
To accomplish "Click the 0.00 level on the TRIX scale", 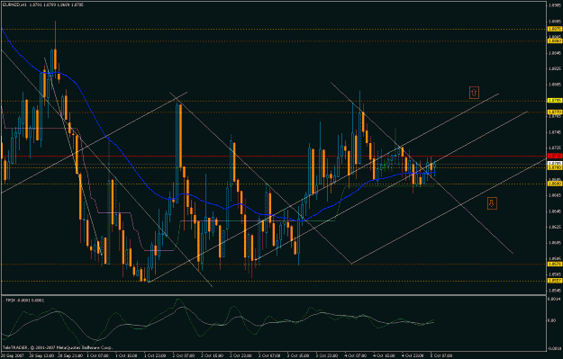I will [x=551, y=320].
